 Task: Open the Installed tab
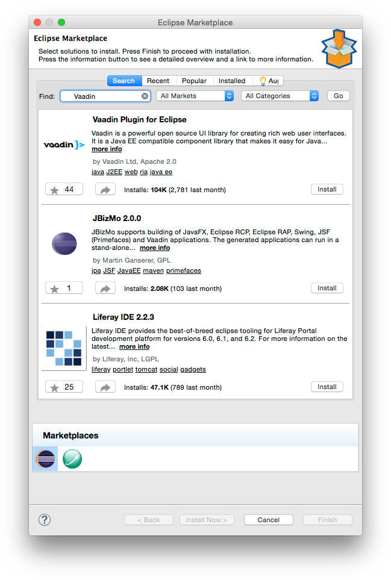point(231,81)
